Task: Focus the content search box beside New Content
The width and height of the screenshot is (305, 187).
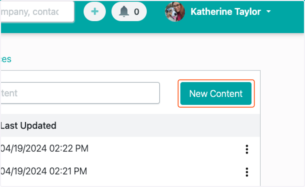Action: click(x=80, y=93)
